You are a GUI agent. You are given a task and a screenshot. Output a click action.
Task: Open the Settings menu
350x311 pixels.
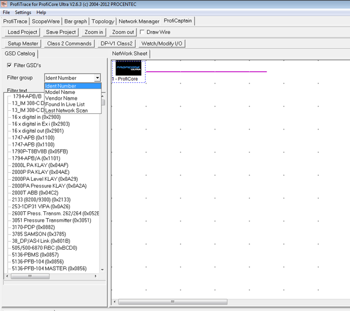click(x=23, y=12)
